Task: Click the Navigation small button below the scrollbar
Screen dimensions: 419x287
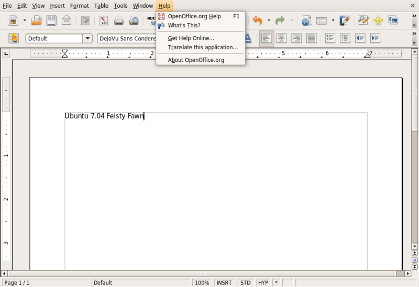Action: coord(414,260)
